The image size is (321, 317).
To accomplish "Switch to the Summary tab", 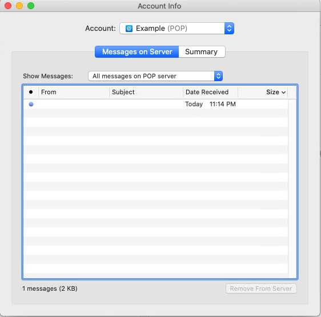I will point(202,52).
